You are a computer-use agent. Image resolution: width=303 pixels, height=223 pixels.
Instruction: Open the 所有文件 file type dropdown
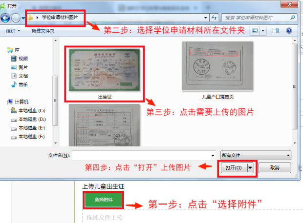tap(256, 156)
